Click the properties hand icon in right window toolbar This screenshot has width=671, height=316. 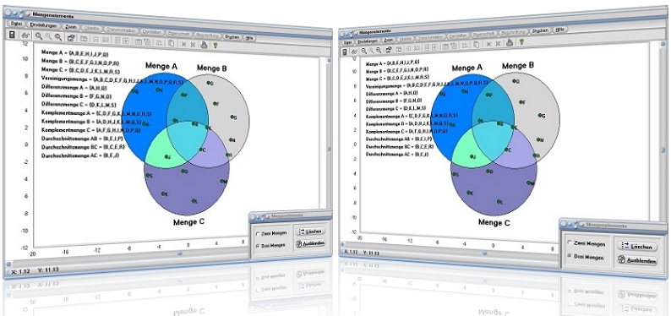[389, 49]
